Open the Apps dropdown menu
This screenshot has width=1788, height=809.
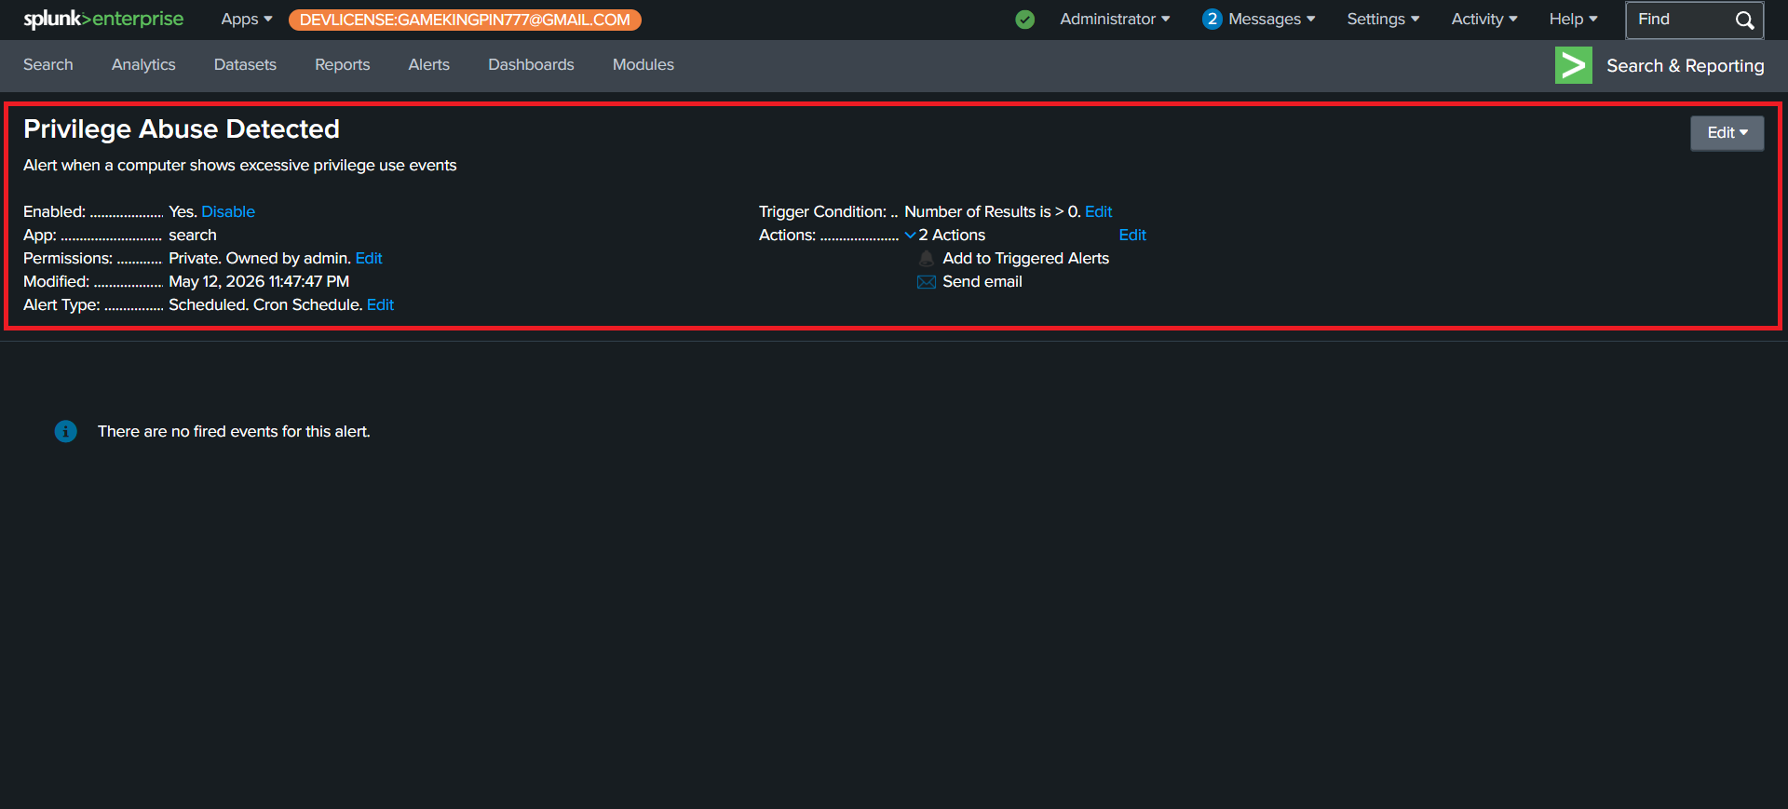point(247,20)
